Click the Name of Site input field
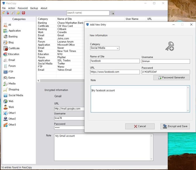Image resolution: width=196 pixels, height=170 pixels. 115,61
